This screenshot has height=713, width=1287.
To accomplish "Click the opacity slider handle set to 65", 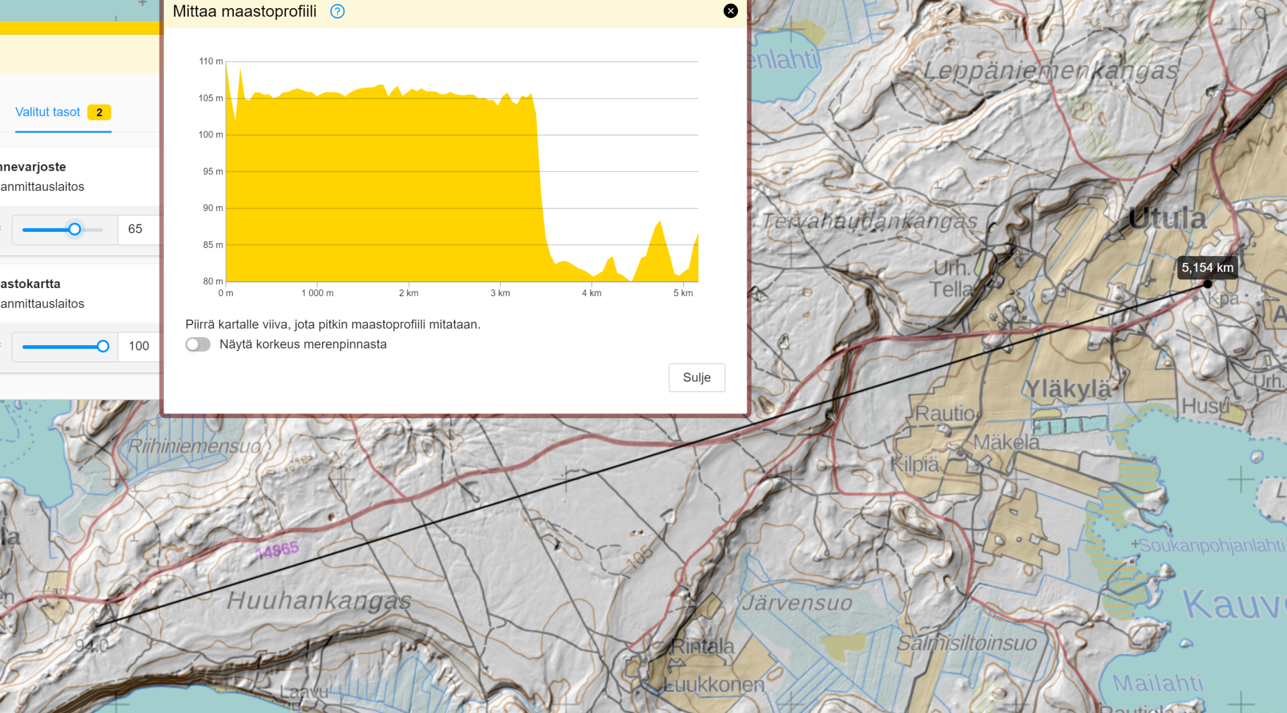I will click(75, 230).
